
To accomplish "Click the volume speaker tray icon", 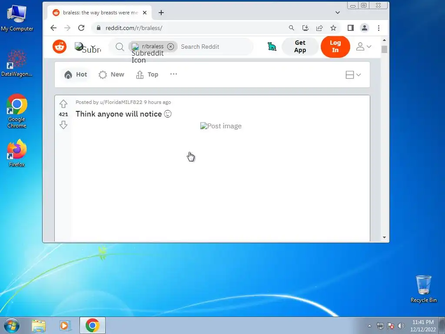I will pos(401,326).
